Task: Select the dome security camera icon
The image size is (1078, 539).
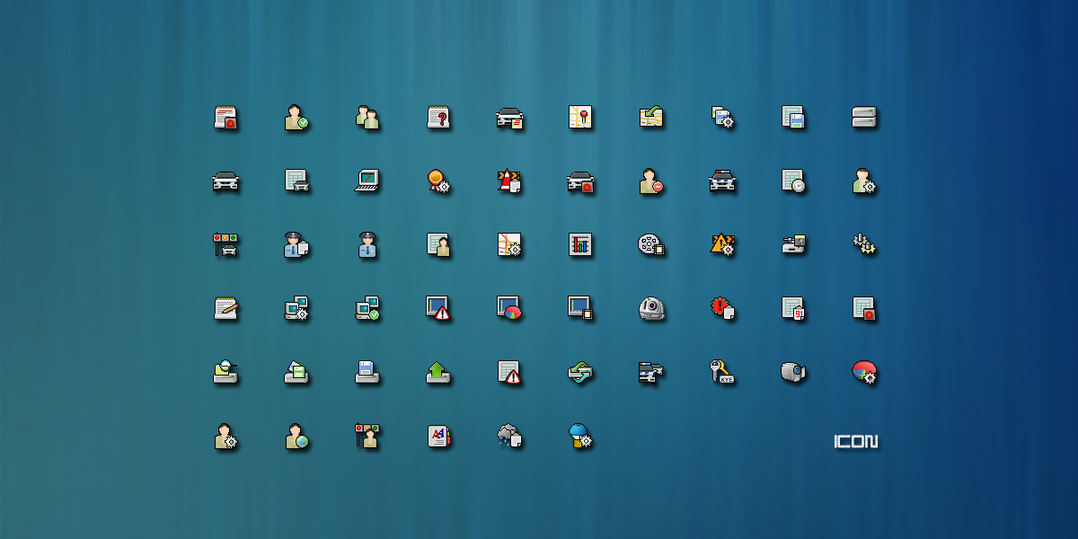Action: 651,308
